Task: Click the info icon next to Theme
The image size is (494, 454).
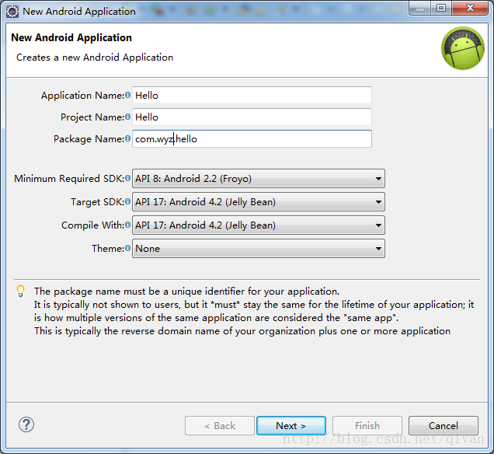Action: [x=127, y=248]
